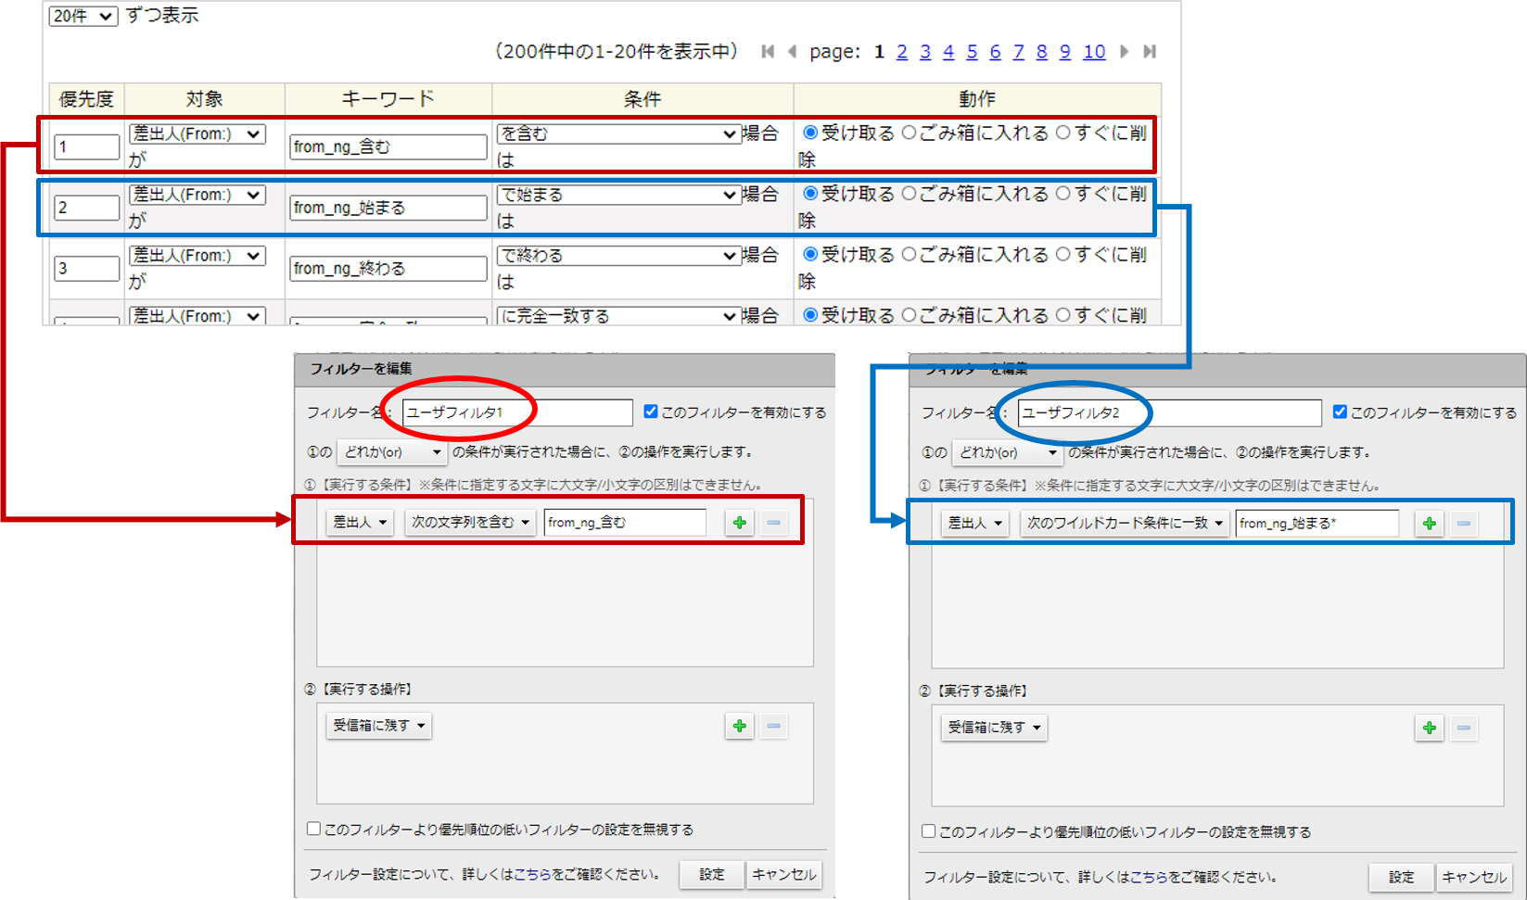Open 次の文字列を含む condition dropdown

(470, 523)
